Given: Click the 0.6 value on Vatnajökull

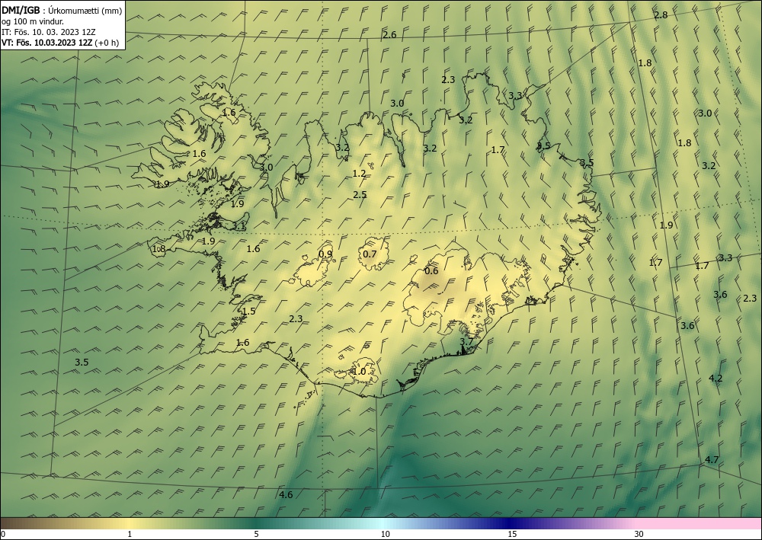Looking at the screenshot, I should coord(431,271).
